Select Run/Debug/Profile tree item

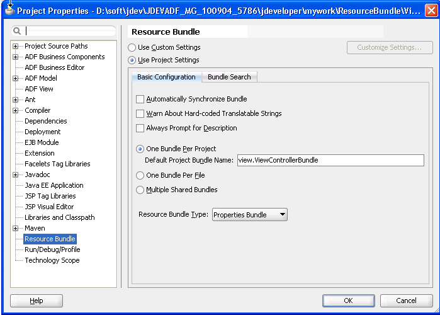coord(52,249)
